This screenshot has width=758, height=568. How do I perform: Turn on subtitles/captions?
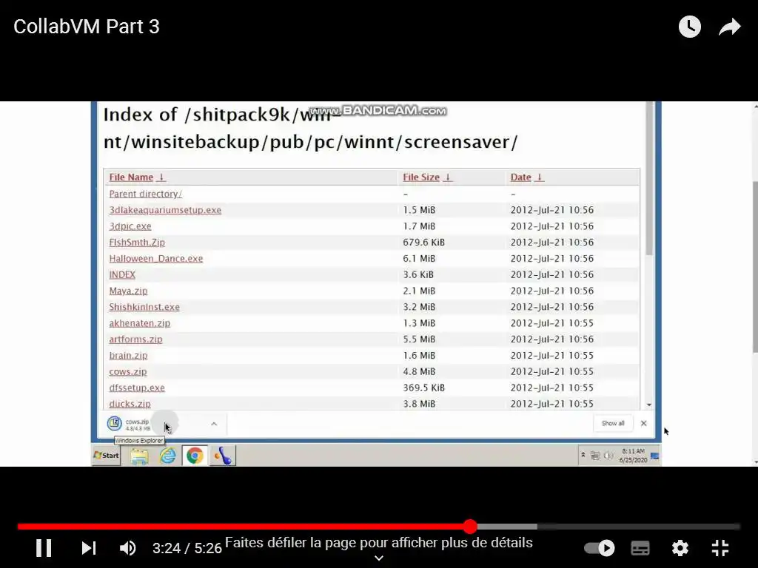pos(640,548)
